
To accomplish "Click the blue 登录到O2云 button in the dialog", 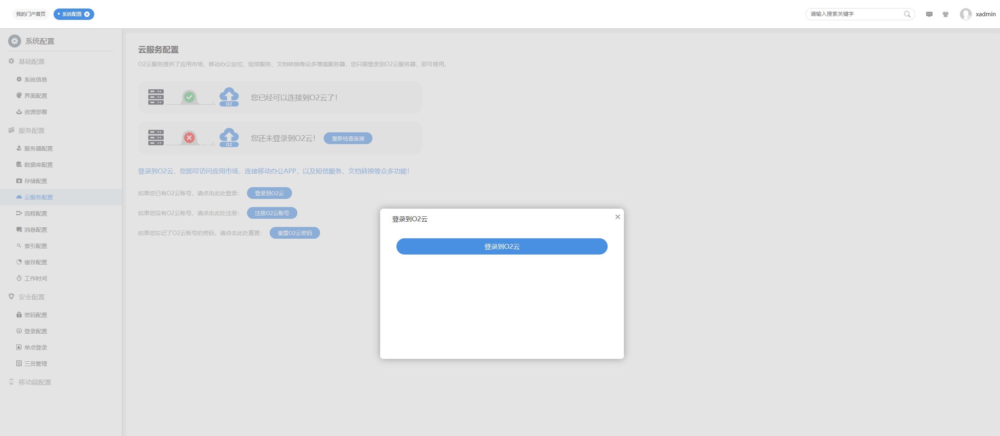I will 502,246.
